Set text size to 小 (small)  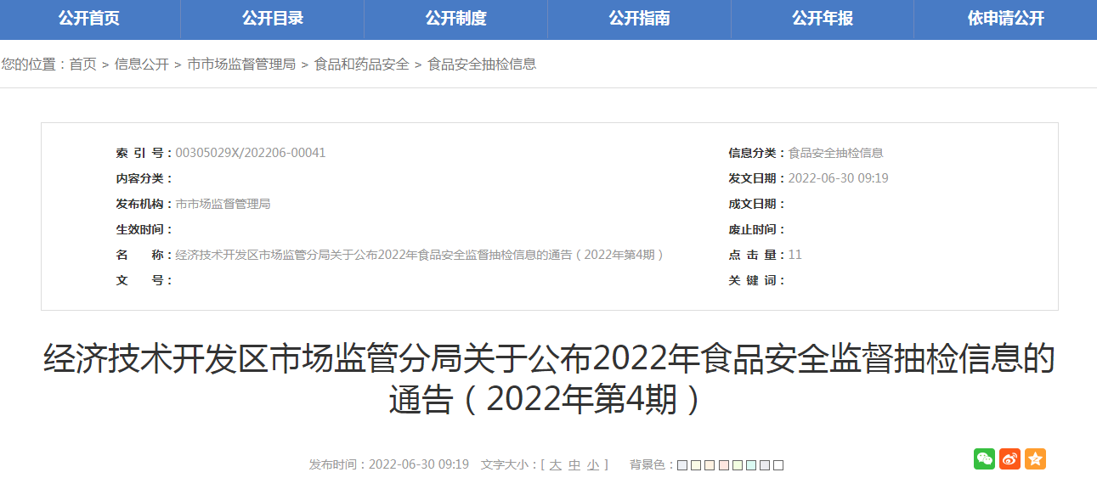pos(593,465)
